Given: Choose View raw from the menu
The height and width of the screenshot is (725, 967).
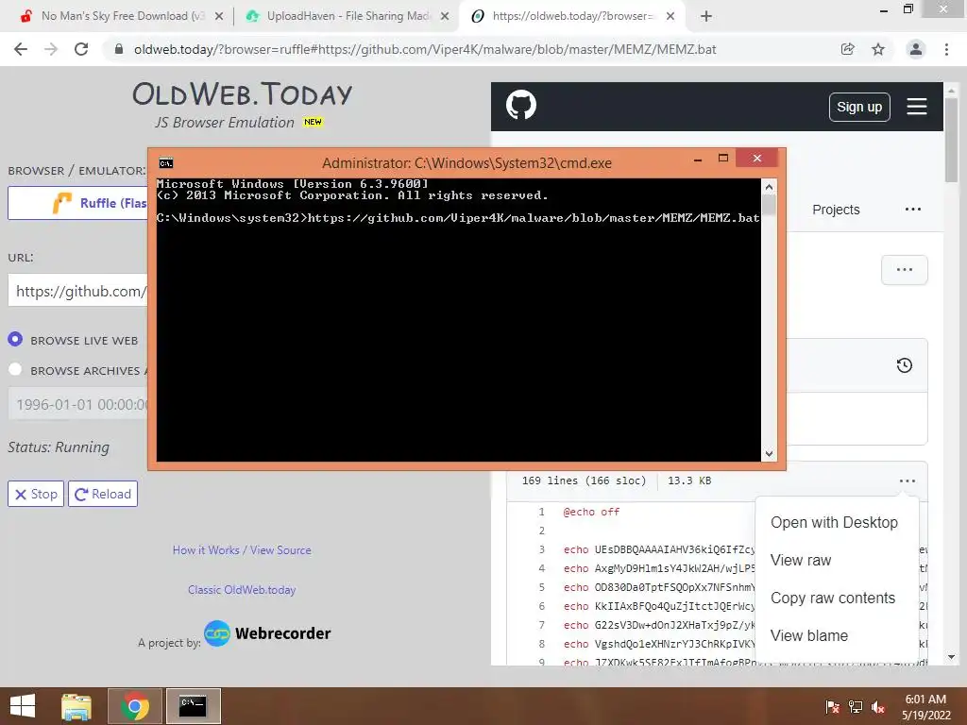Looking at the screenshot, I should tap(801, 561).
